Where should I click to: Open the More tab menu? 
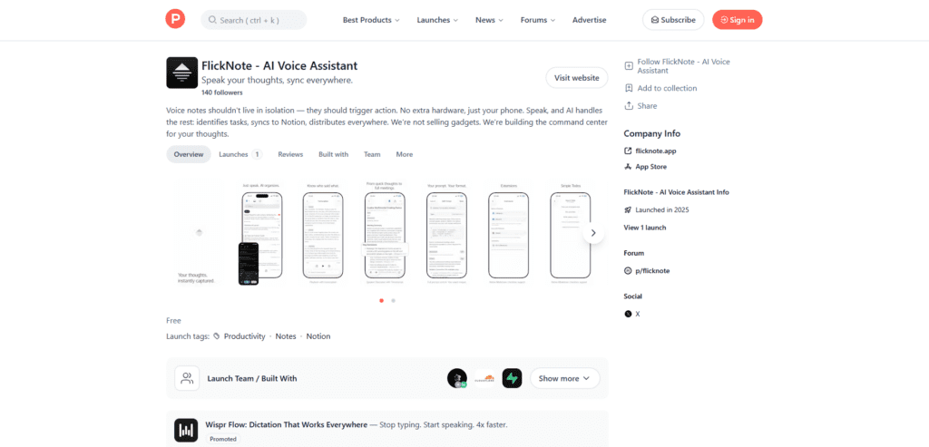(x=404, y=154)
